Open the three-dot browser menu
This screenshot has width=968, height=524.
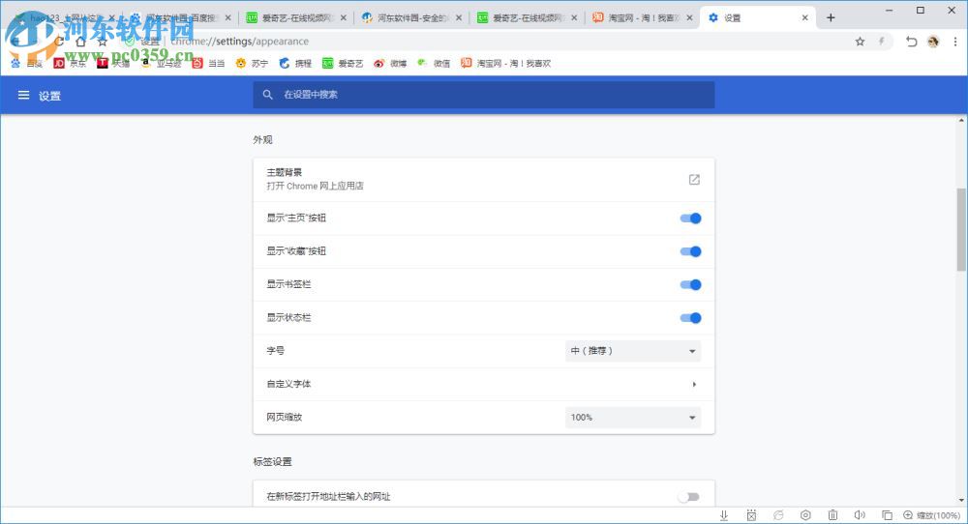(955, 42)
